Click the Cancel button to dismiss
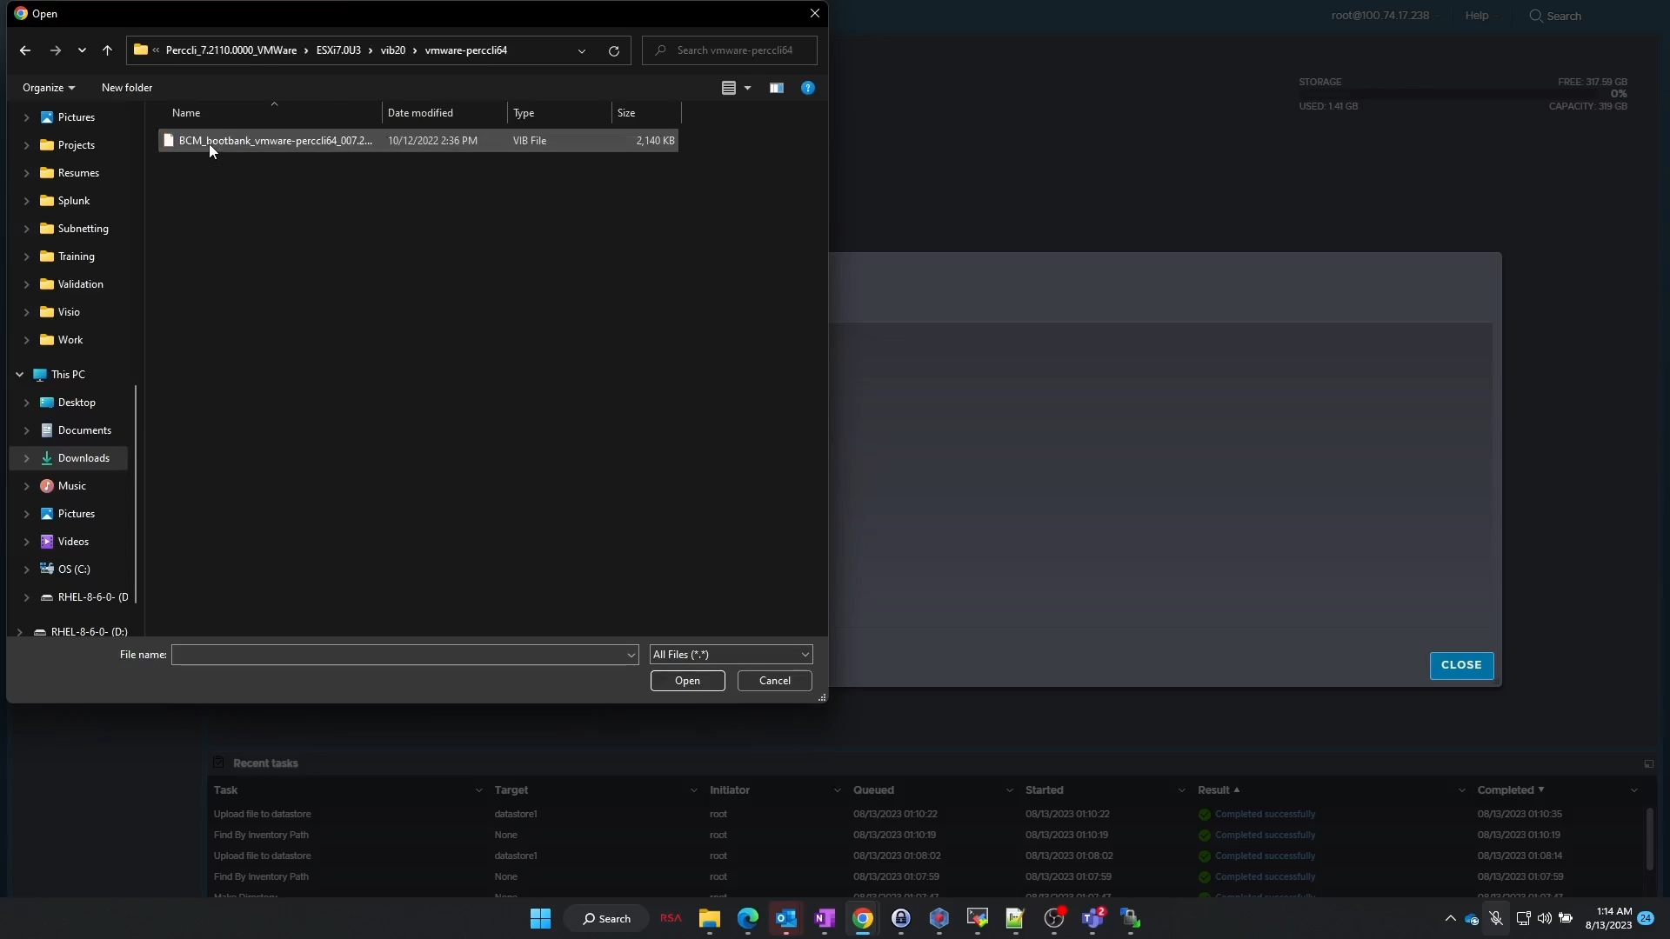Screen dimensions: 1670x939 (x=775, y=680)
